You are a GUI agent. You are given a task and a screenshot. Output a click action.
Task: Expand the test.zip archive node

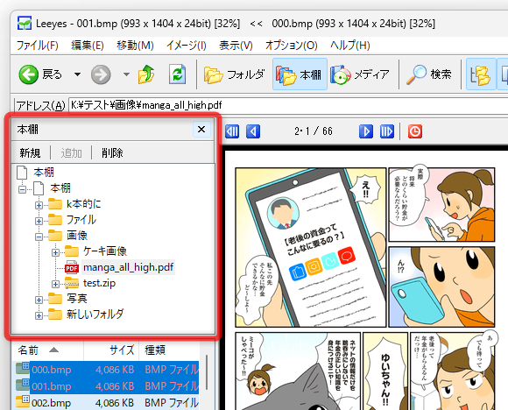(x=55, y=284)
